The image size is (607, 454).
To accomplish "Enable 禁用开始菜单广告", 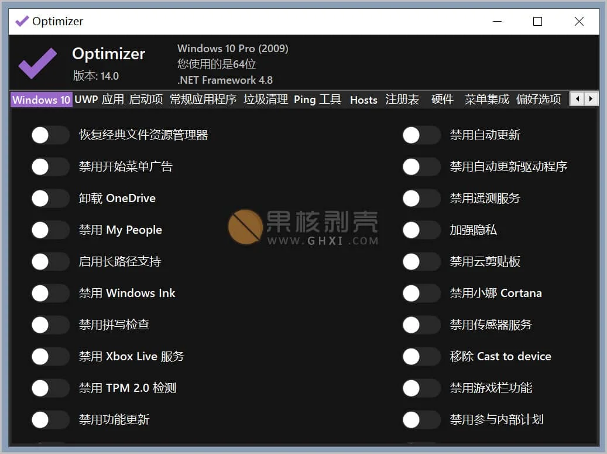I will [x=50, y=167].
